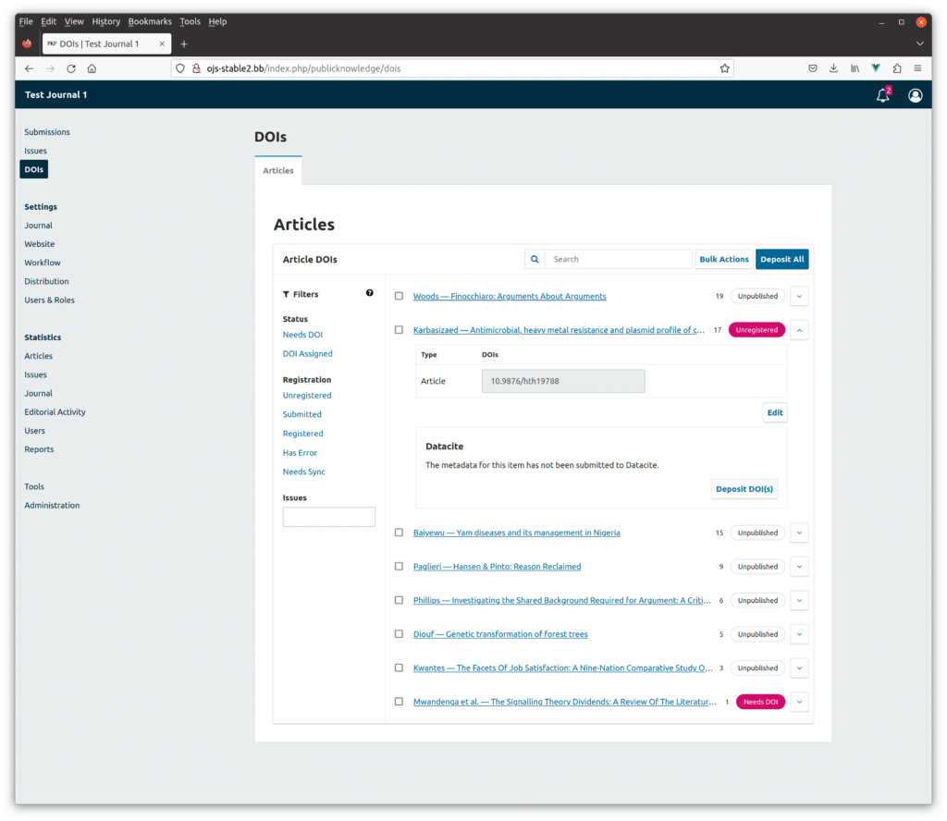The image size is (947, 821).
Task: Open a new browser tab
Action: coord(184,43)
